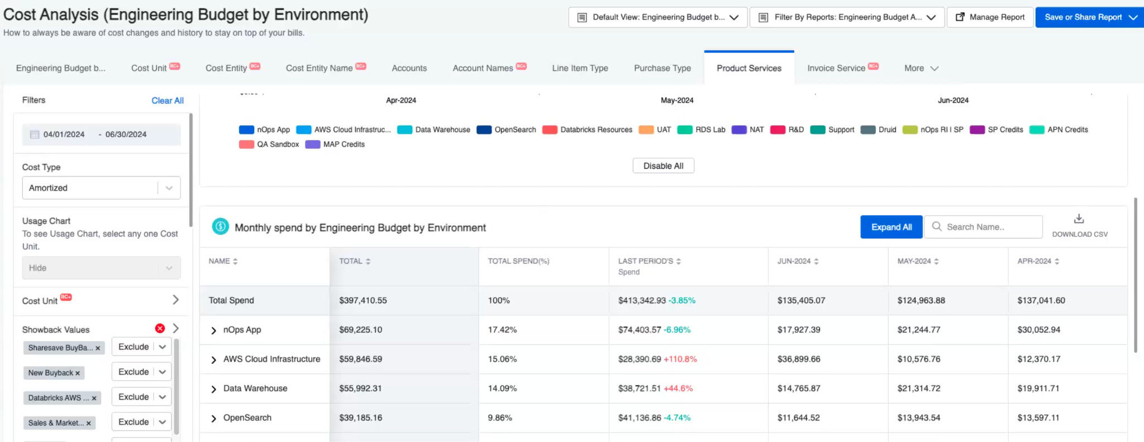
Task: Toggle OpenSearch legend series
Action: click(506, 130)
